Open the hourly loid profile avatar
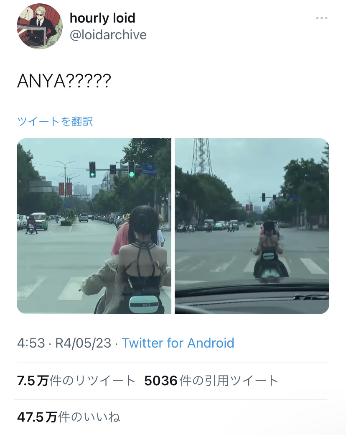This screenshot has width=346, height=435. (x=40, y=26)
